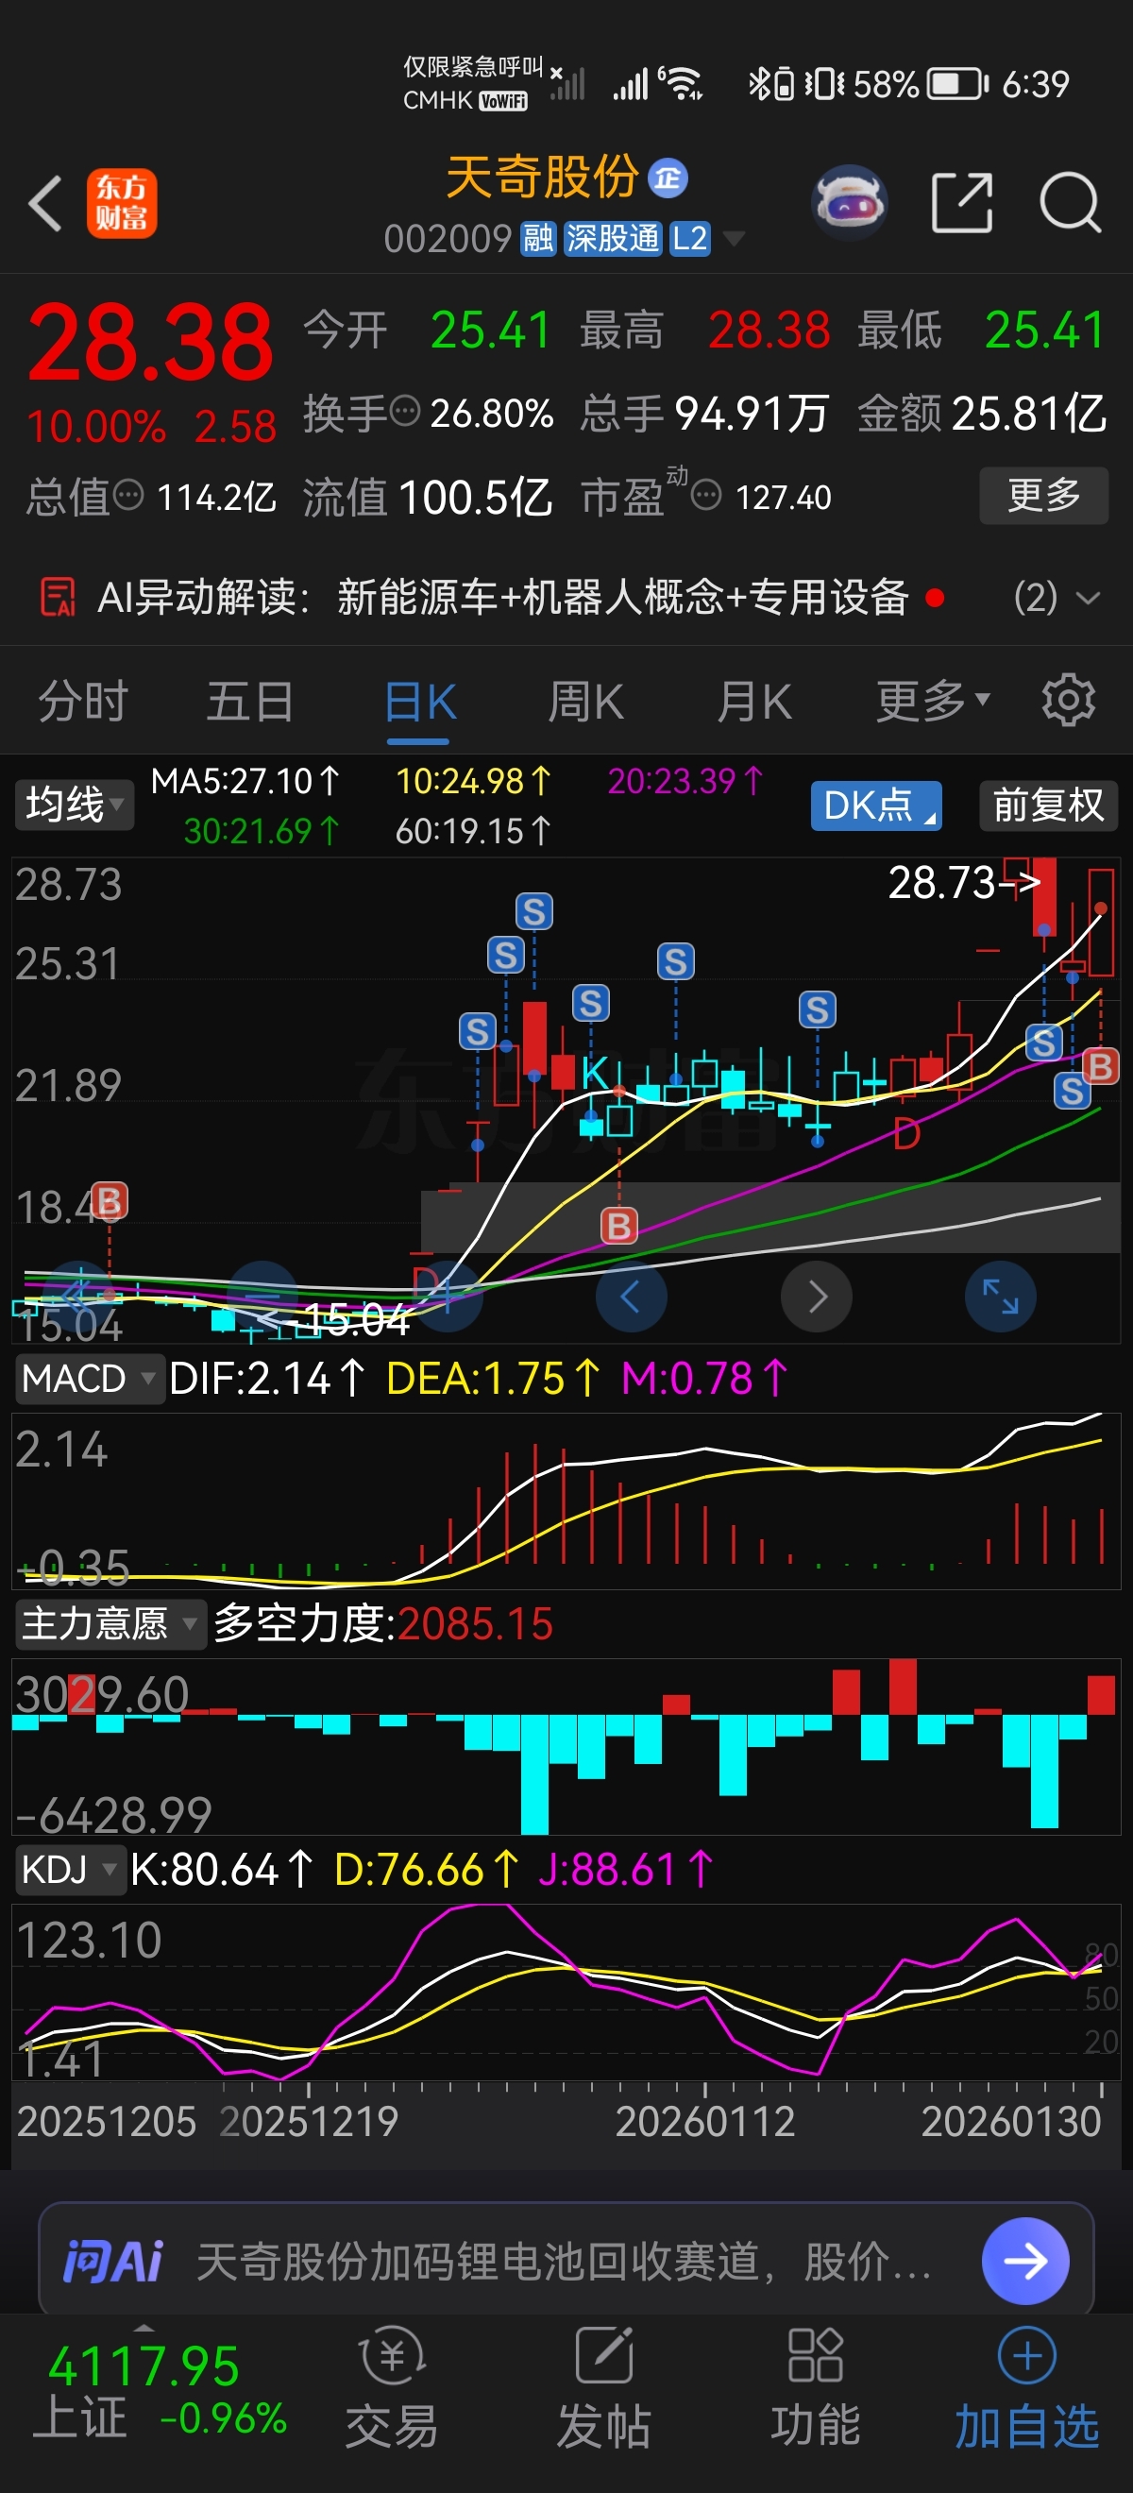Tap the 天奇股份 stock title
The height and width of the screenshot is (2493, 1133).
pyautogui.click(x=542, y=178)
